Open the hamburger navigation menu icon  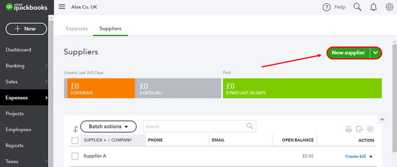(62, 7)
